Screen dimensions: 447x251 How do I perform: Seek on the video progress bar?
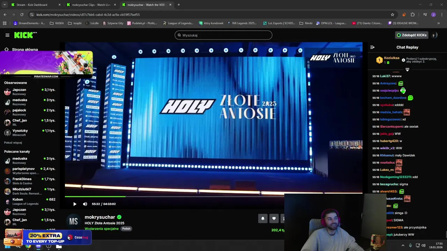click(x=214, y=197)
